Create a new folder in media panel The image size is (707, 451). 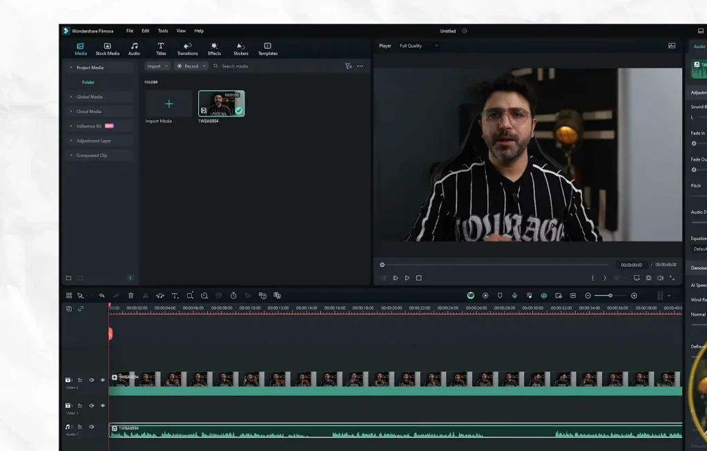68,278
